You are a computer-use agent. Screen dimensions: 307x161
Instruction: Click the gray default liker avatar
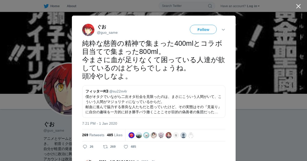click(183, 135)
